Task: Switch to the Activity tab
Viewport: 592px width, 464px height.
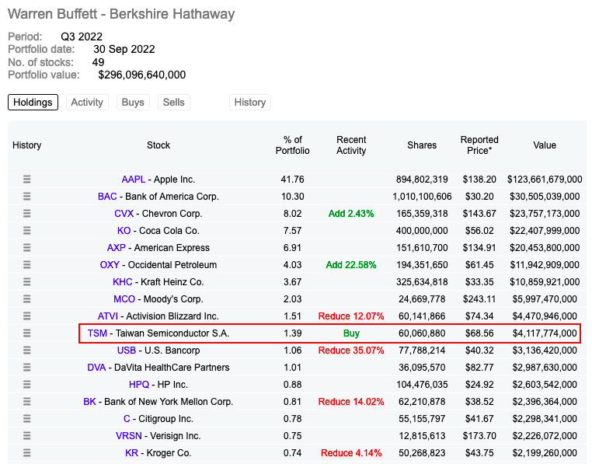Action: 87,103
